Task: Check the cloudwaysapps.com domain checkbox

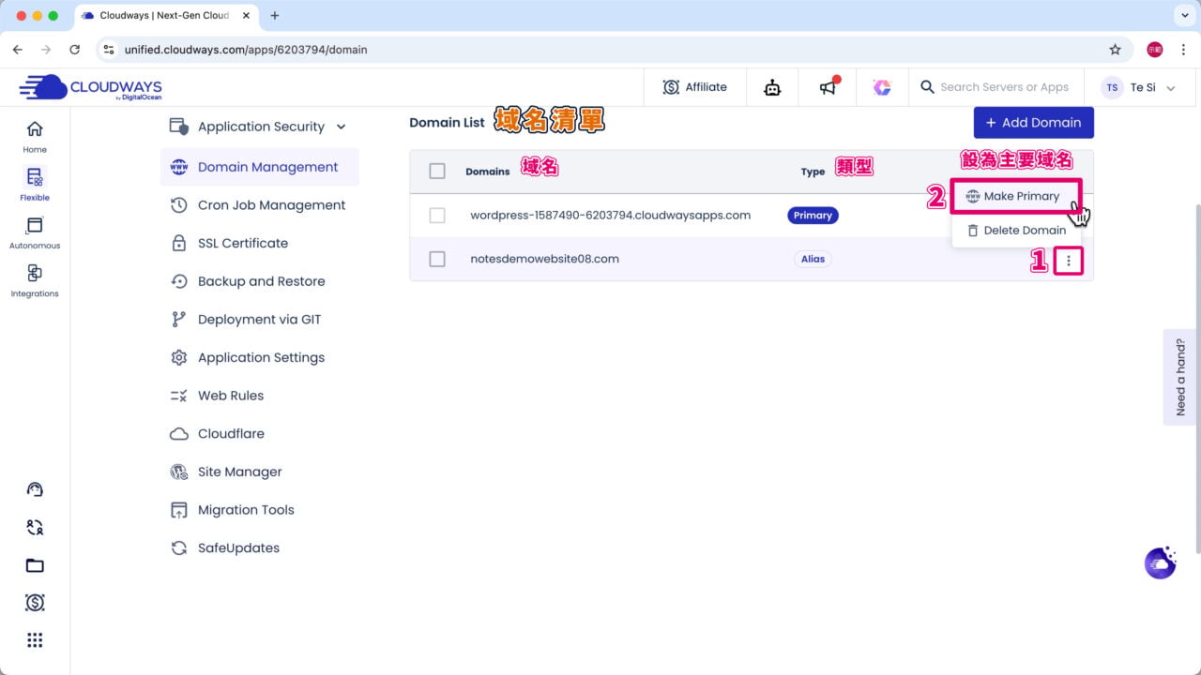Action: [x=437, y=216]
